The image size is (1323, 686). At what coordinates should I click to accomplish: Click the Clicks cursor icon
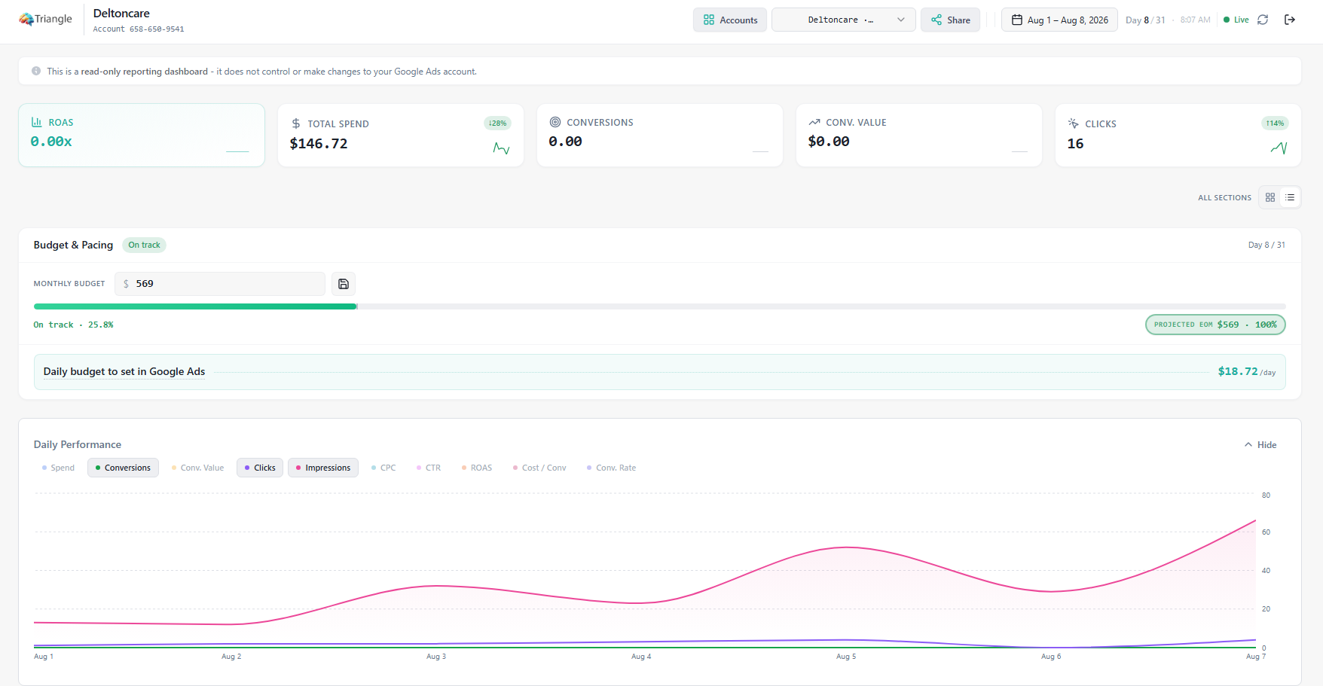tap(1073, 123)
